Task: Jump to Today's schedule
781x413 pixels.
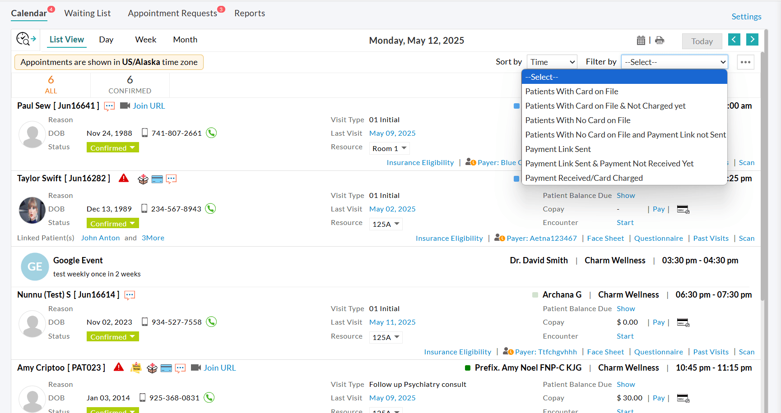Action: (x=702, y=41)
